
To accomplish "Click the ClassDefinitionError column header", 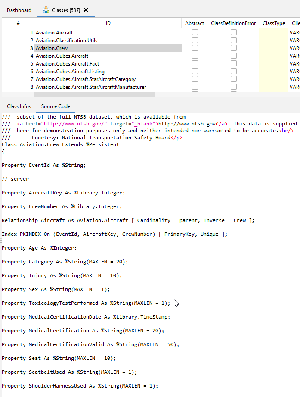I will (x=233, y=23).
